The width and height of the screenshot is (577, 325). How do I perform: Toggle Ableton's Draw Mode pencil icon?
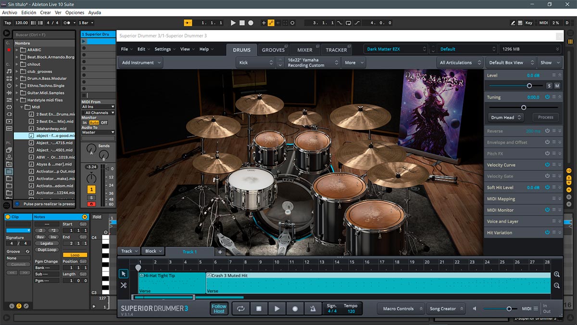(x=513, y=23)
